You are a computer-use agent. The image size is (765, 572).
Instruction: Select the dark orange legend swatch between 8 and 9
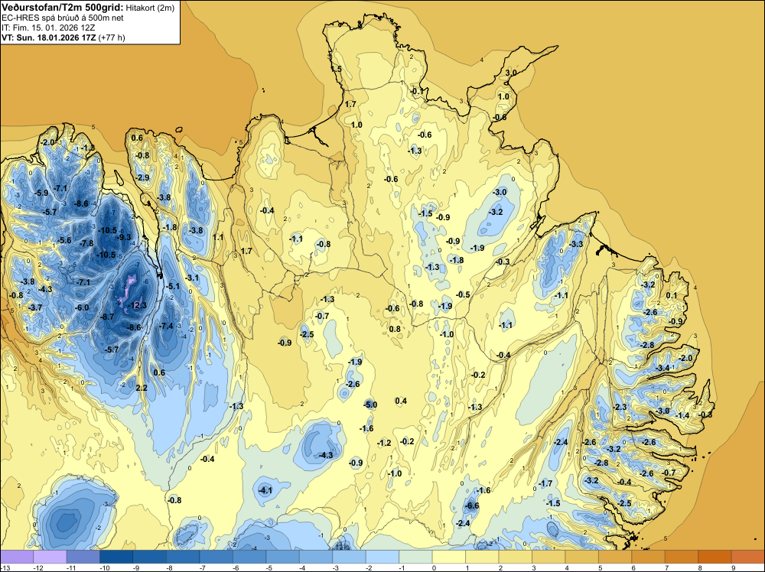[715, 557]
